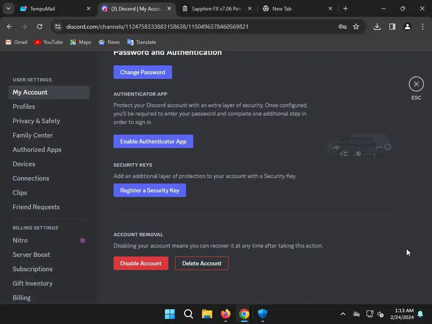Open Firefox from taskbar

pyautogui.click(x=226, y=314)
